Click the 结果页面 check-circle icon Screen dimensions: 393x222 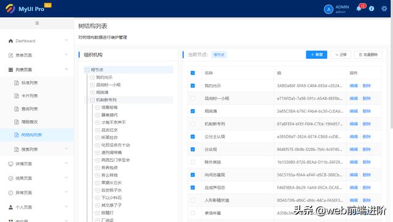click(10, 178)
